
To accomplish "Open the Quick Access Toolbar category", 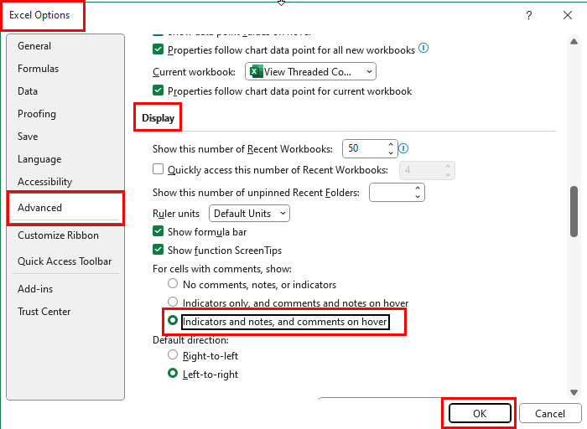I will [65, 261].
